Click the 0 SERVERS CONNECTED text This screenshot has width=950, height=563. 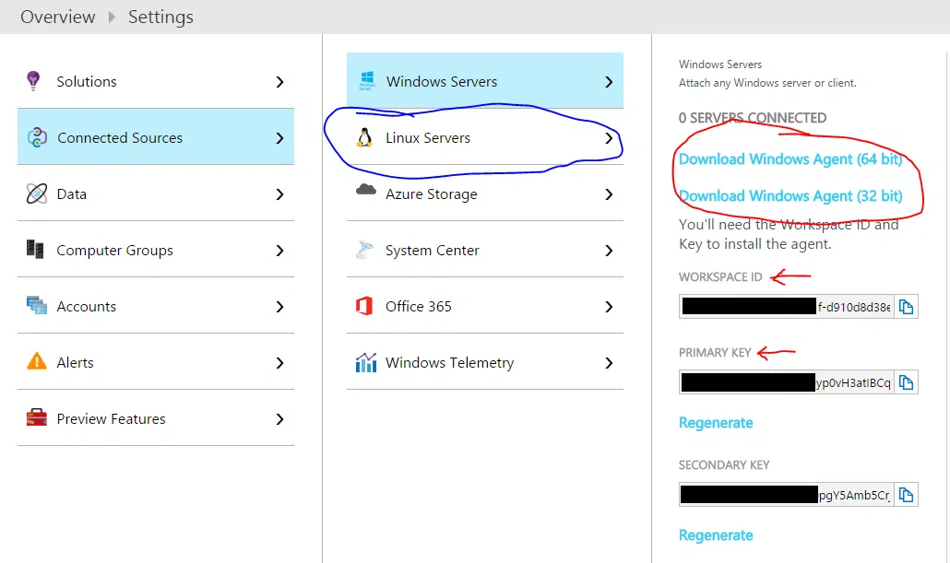click(753, 118)
